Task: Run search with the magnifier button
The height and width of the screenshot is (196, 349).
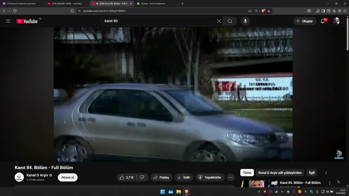Action: tap(230, 21)
